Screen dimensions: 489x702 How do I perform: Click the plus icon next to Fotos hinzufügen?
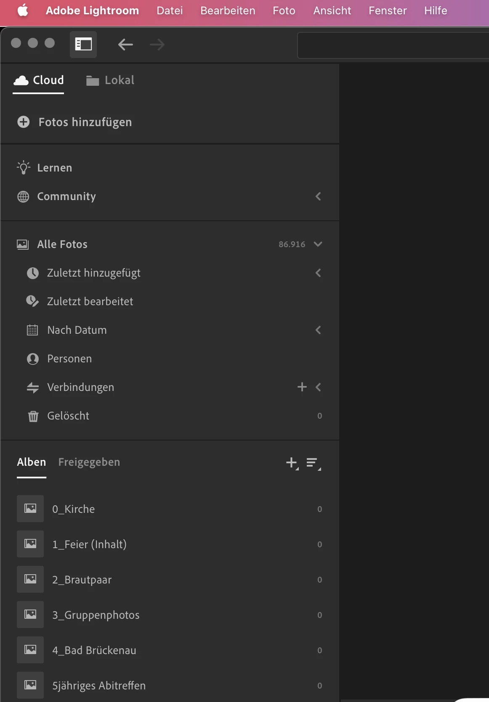24,122
